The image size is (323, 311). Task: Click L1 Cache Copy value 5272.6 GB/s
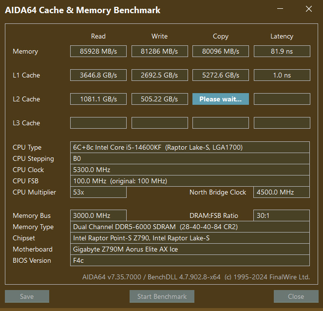pos(221,75)
